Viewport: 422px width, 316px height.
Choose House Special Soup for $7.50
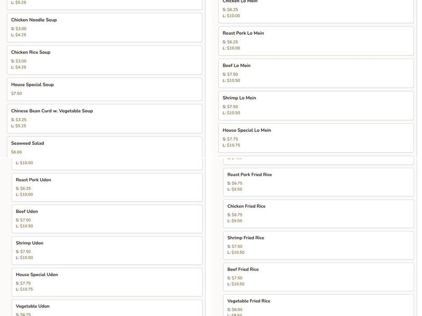[104, 89]
